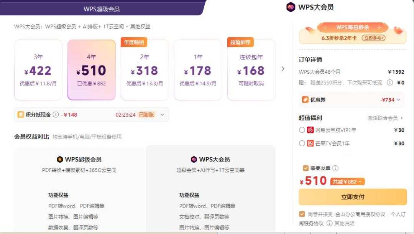This screenshot has height=234, width=414.
Task: Click the 超值推荐 badge
Action: pos(240,42)
